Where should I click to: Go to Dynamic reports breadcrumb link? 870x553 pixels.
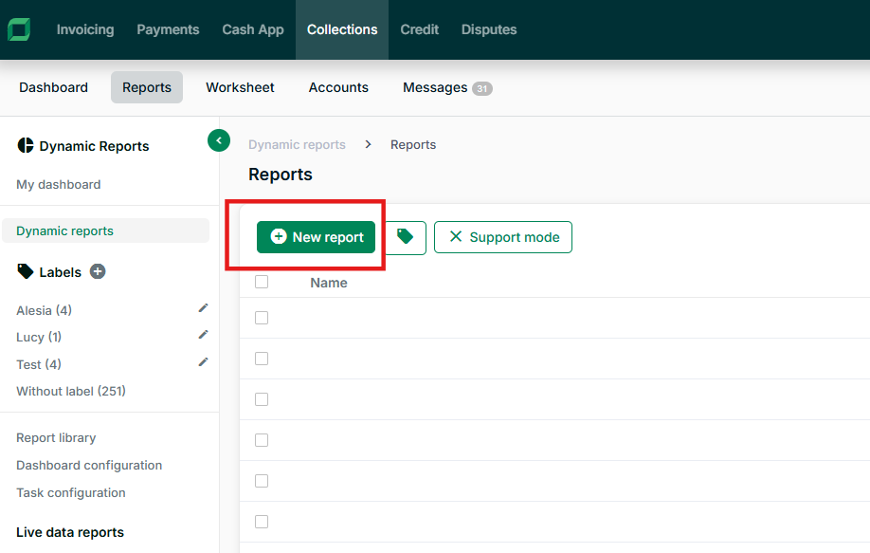(x=297, y=145)
